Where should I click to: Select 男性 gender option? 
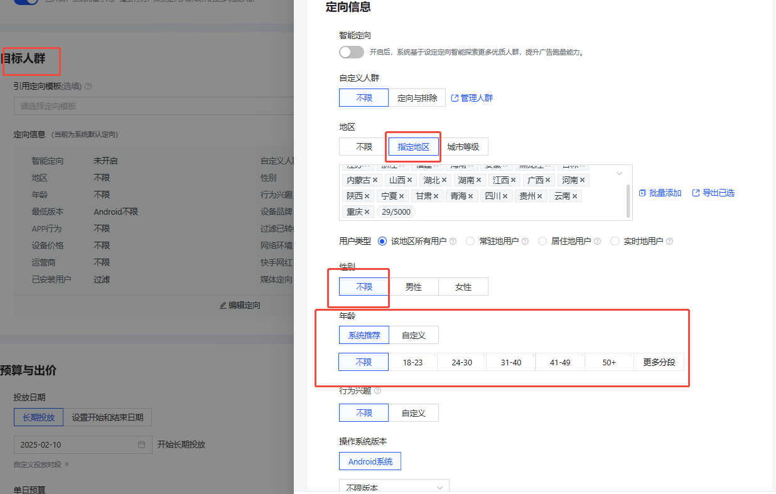tap(414, 287)
